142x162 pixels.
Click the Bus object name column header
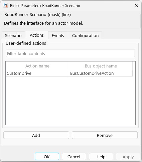(x=101, y=66)
